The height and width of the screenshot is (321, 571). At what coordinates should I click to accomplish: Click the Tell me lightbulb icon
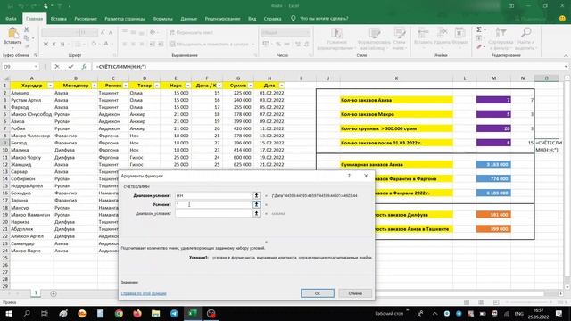point(294,18)
